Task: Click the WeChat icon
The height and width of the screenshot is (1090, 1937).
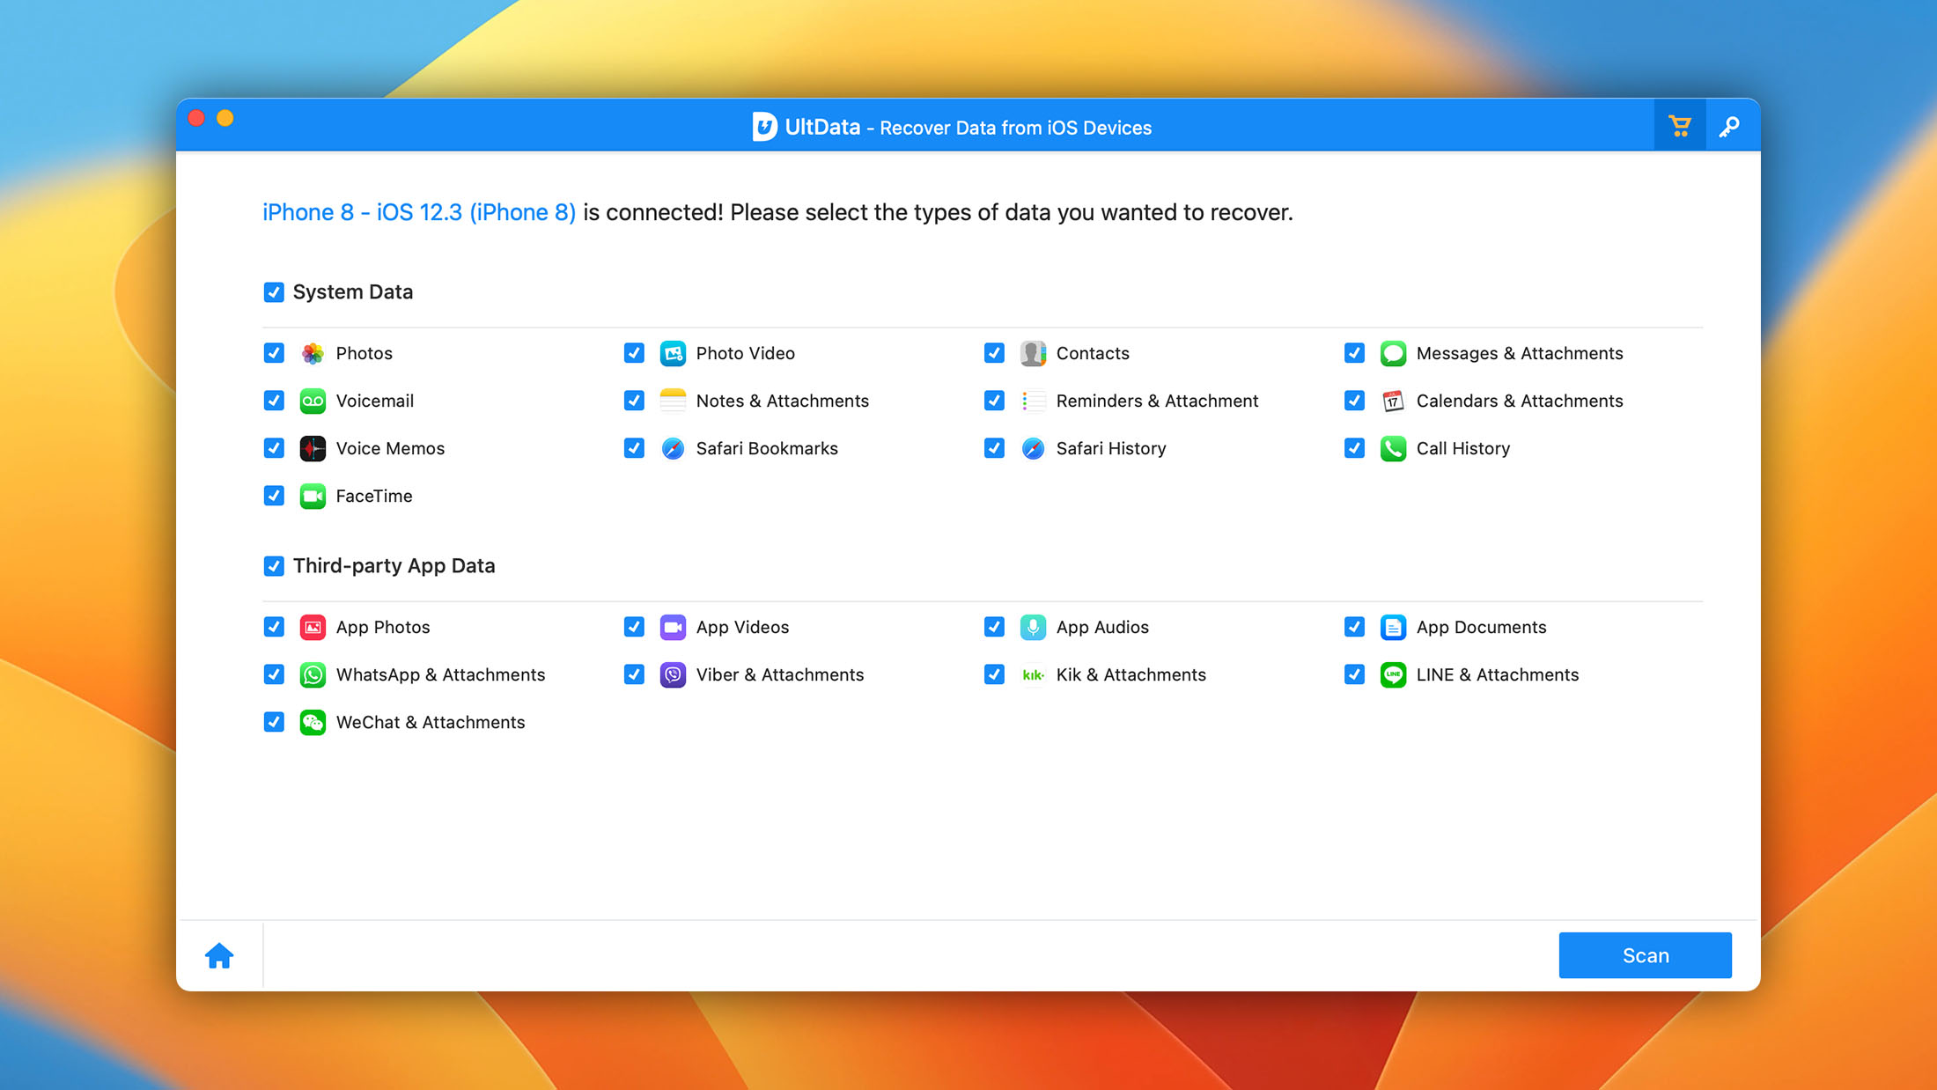Action: coord(313,722)
